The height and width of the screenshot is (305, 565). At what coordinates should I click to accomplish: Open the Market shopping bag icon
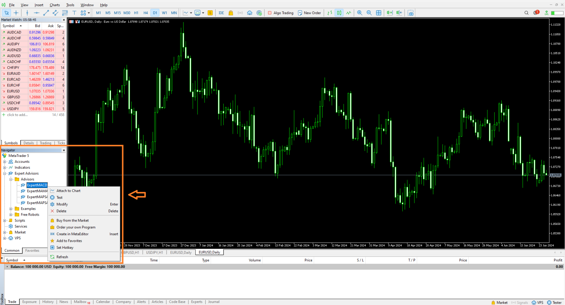pos(230,12)
